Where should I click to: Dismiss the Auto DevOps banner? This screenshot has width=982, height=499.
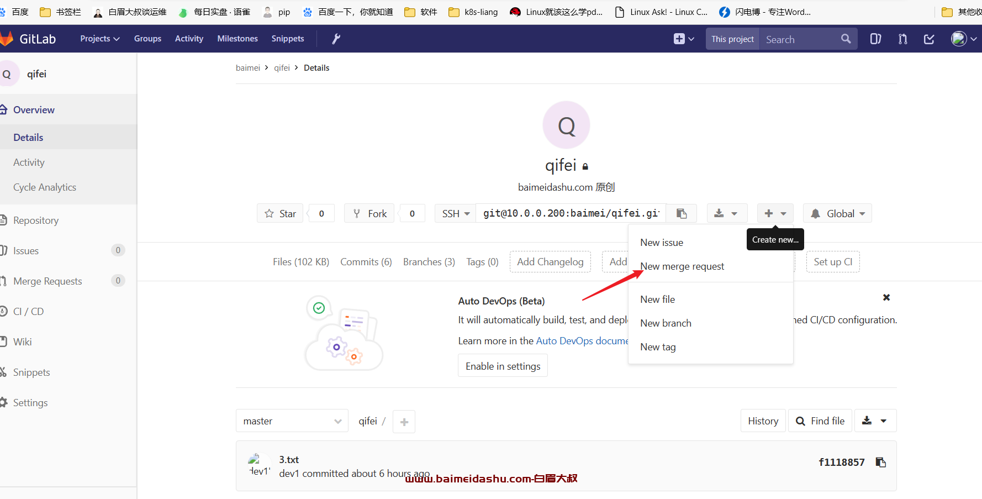click(x=886, y=297)
